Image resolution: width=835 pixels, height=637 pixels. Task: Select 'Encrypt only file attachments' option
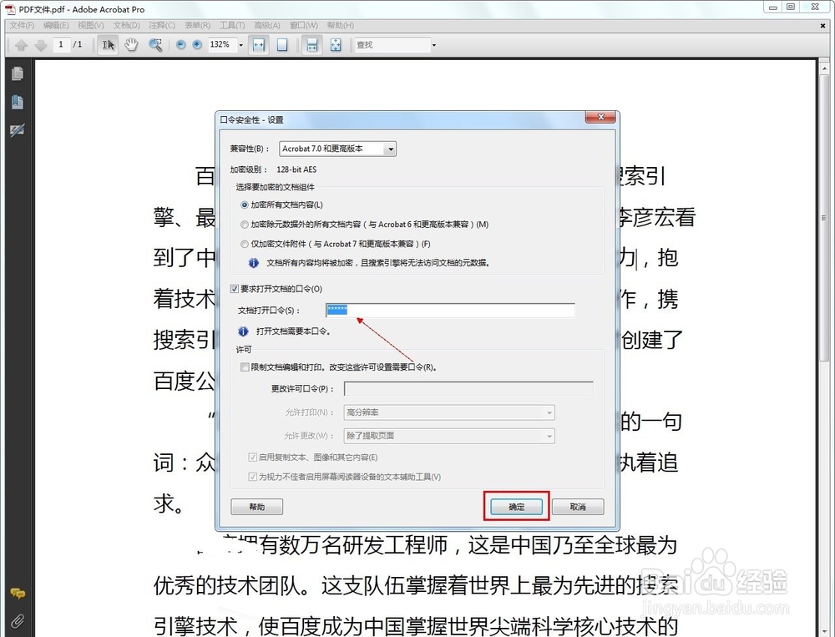click(x=245, y=244)
